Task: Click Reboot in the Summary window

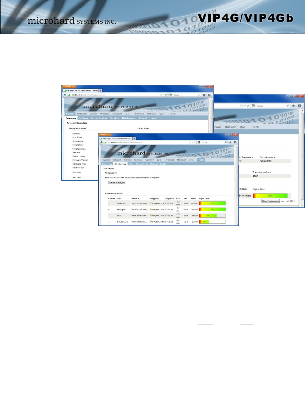Action: click(143, 118)
